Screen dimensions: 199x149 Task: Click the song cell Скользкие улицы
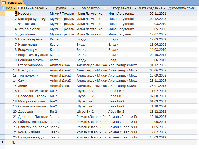pyautogui.click(x=33, y=106)
